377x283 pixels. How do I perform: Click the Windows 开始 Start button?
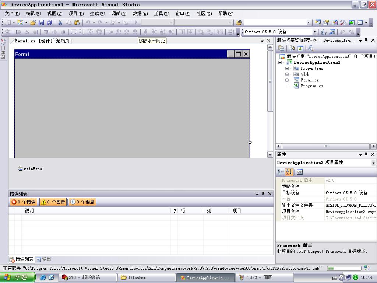click(18, 277)
